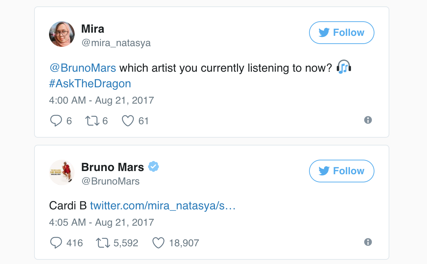Open the @BrunoMars mention link
This screenshot has height=264, width=427.
pyautogui.click(x=83, y=68)
